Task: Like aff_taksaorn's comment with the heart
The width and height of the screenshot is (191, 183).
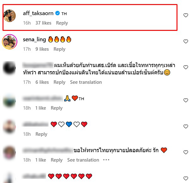Action: click(x=186, y=15)
